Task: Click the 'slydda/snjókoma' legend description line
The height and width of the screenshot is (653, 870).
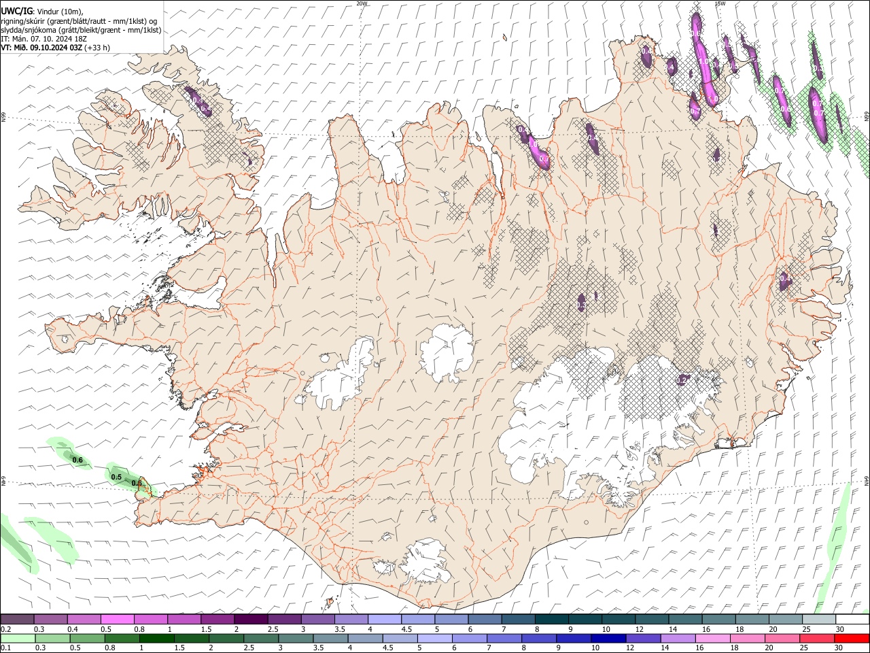Action: pyautogui.click(x=81, y=30)
